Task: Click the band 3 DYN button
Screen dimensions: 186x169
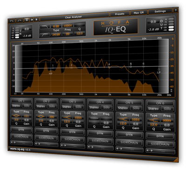Action: [73, 132]
